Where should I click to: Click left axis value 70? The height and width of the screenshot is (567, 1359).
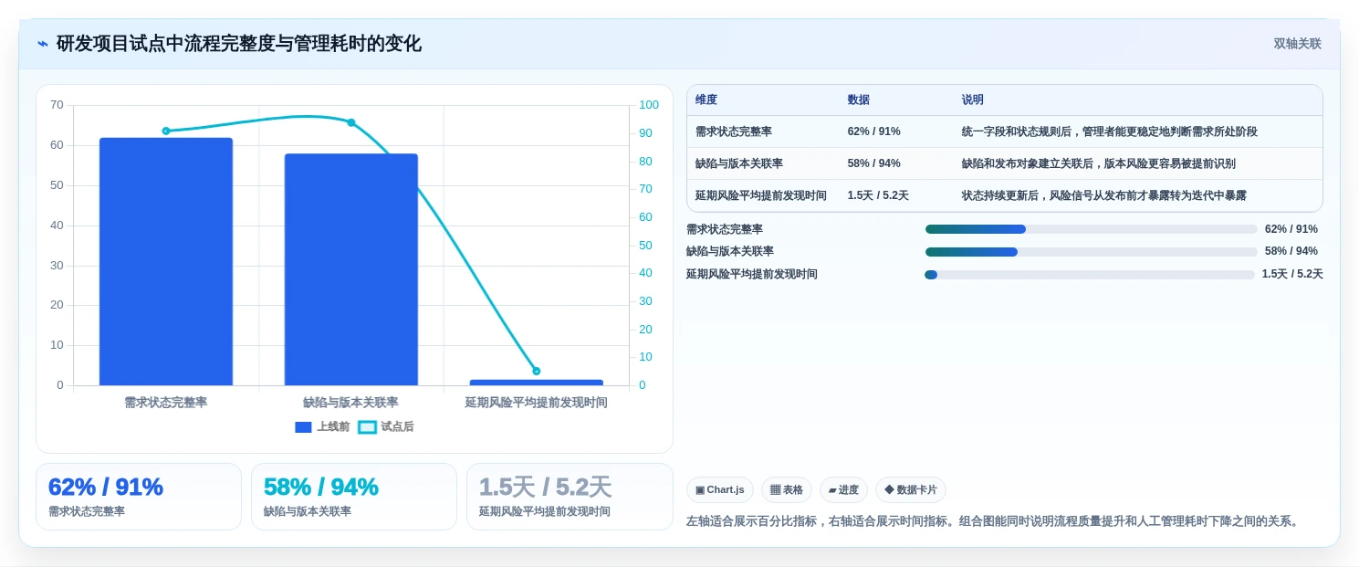tap(57, 105)
